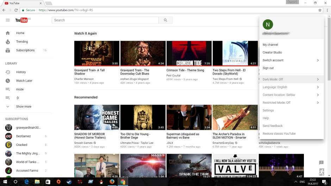Open Firefox from taskbar
Image resolution: width=331 pixels, height=186 pixels.
click(x=112, y=181)
